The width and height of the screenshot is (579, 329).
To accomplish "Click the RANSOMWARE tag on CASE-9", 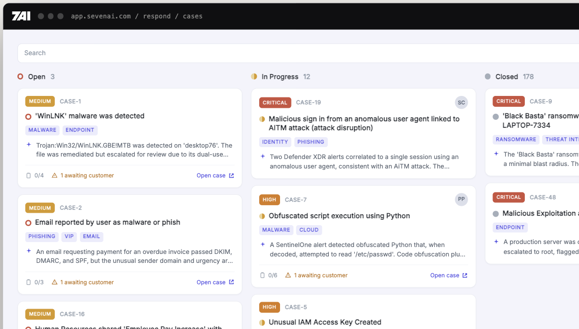I will tap(516, 140).
